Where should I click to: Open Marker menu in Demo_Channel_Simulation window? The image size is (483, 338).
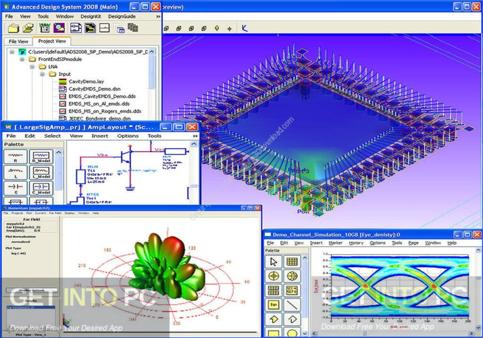[x=335, y=243]
